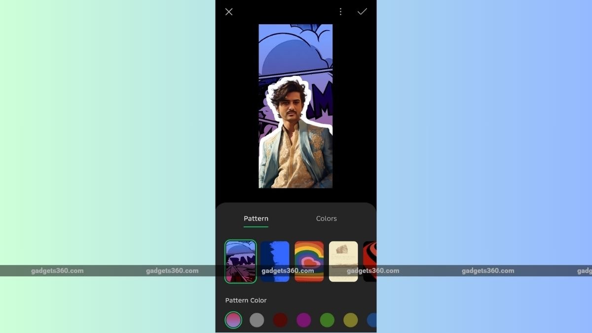
Task: Choose the olive yellow pattern color
Action: pos(350,320)
